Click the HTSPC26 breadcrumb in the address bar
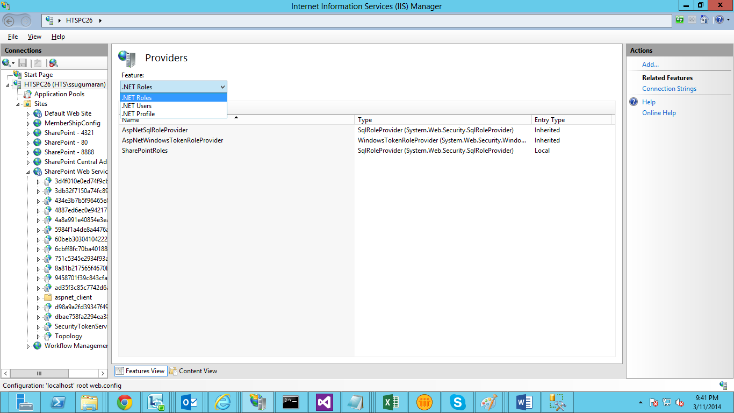 [80, 20]
